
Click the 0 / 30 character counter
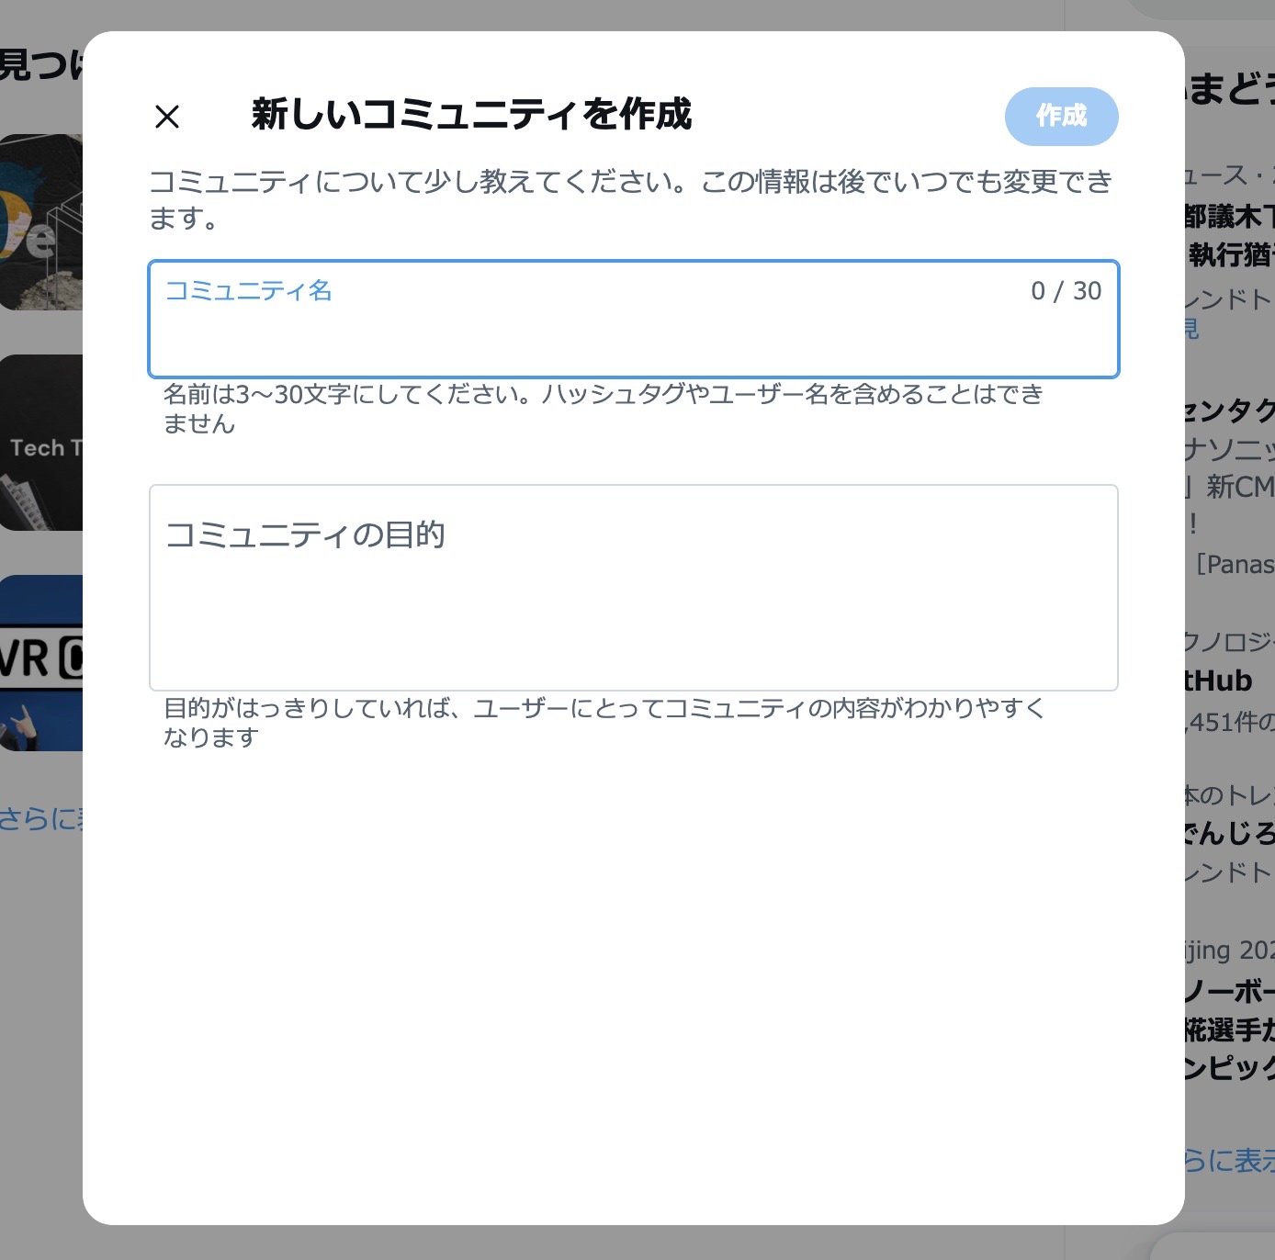coord(1066,291)
